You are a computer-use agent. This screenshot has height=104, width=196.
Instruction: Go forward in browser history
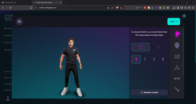click(7, 8)
